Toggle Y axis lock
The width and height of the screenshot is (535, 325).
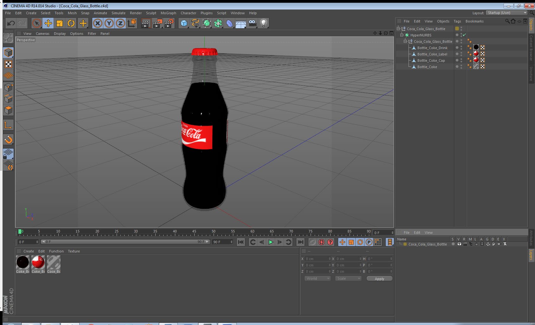pos(109,23)
